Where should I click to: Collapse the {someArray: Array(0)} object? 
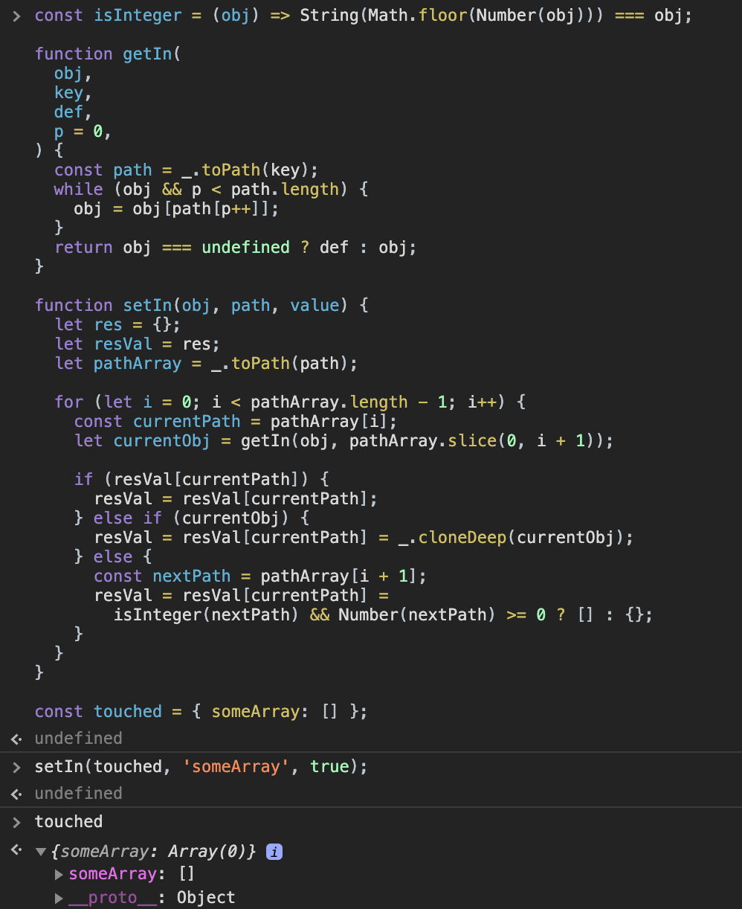[x=41, y=852]
